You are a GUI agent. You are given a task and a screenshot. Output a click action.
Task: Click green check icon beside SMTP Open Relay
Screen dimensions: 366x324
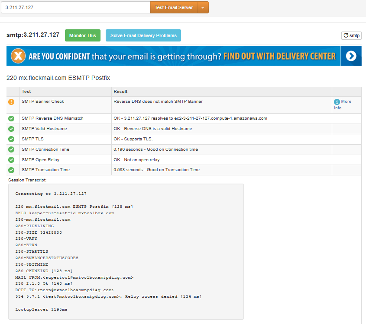pyautogui.click(x=11, y=160)
